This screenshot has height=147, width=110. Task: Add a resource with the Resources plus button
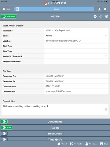[4, 134]
